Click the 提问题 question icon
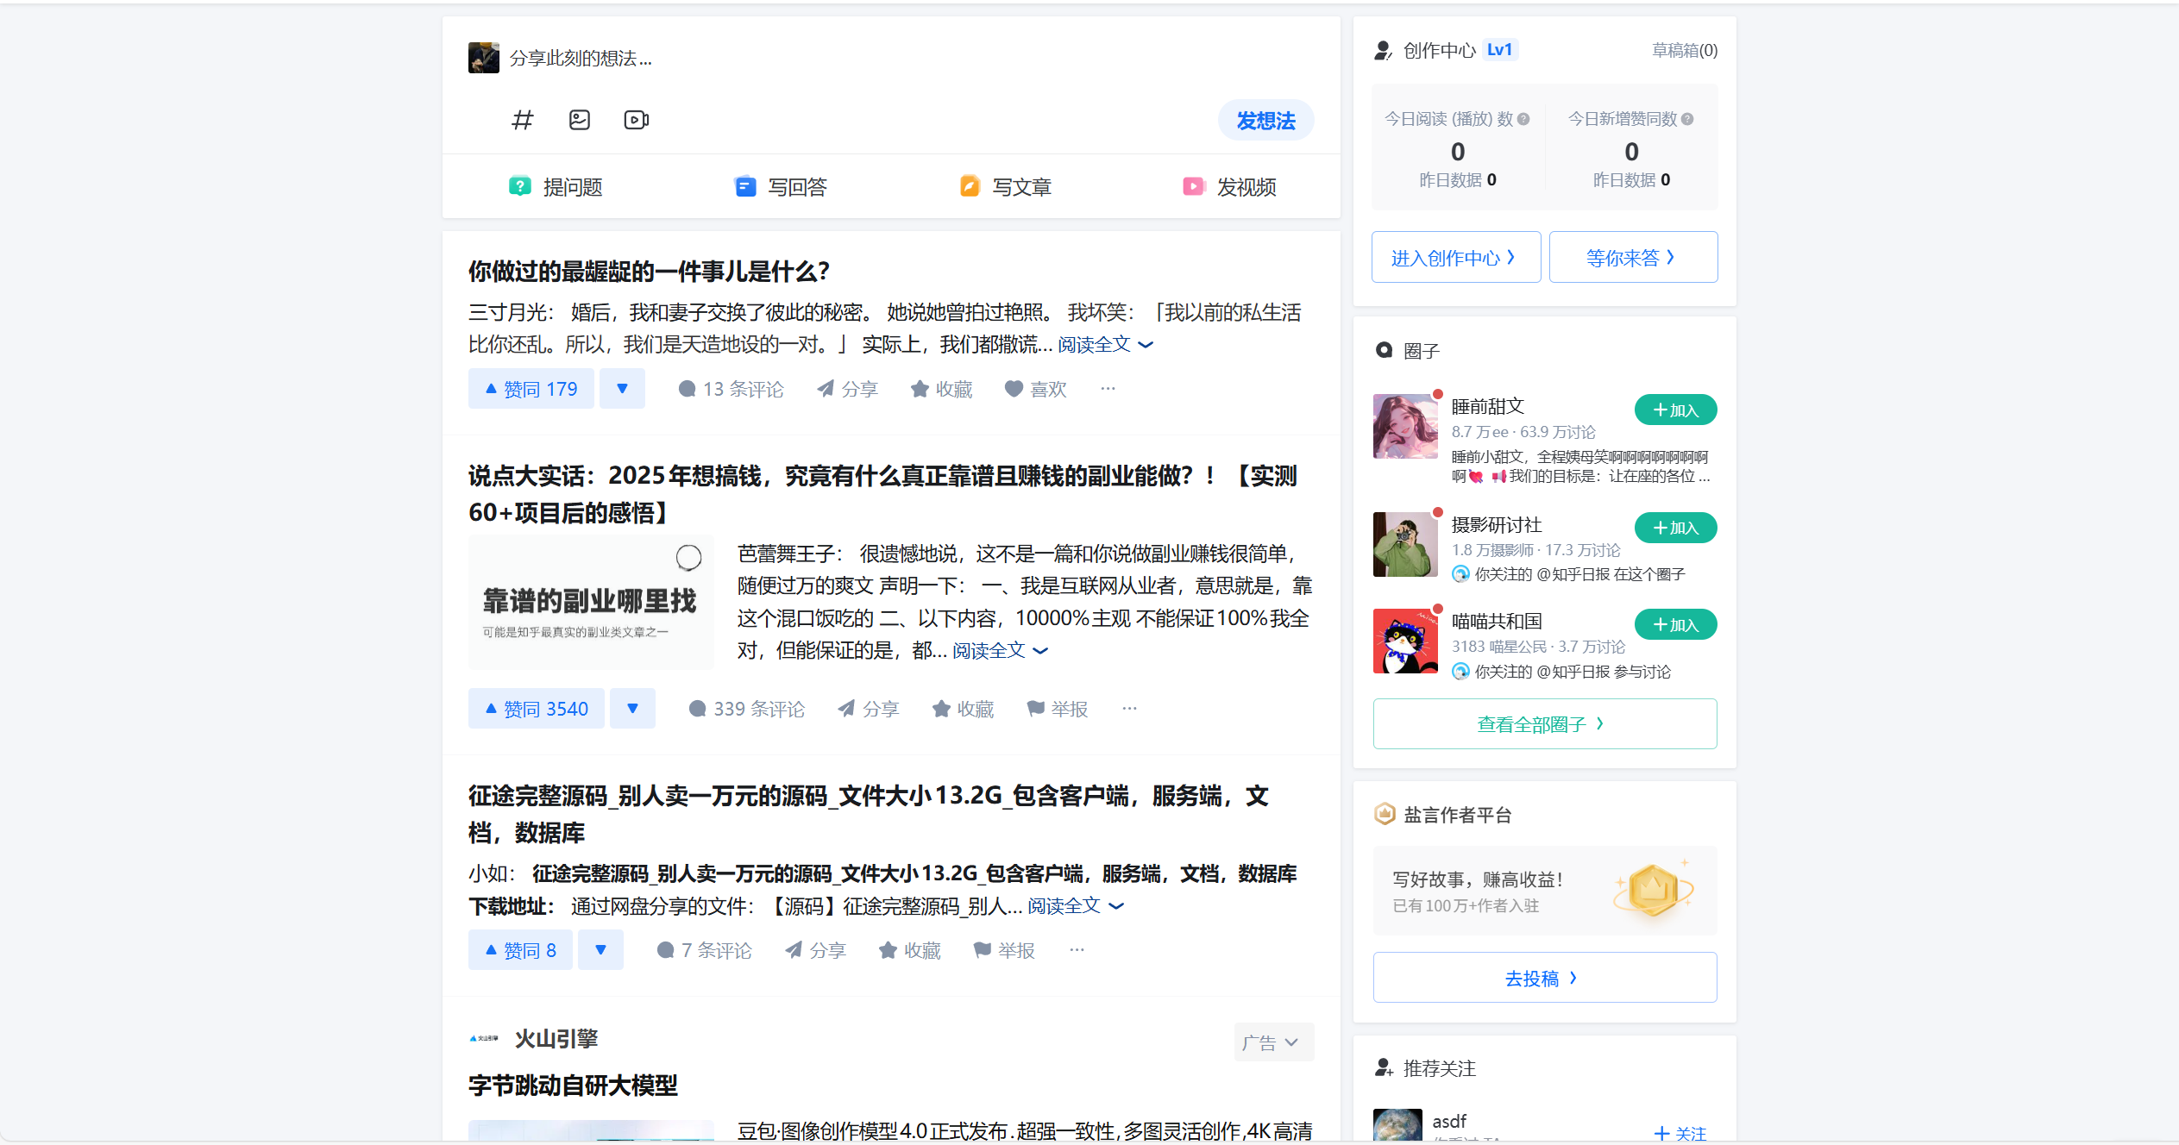Image resolution: width=2179 pixels, height=1145 pixels. tap(519, 186)
